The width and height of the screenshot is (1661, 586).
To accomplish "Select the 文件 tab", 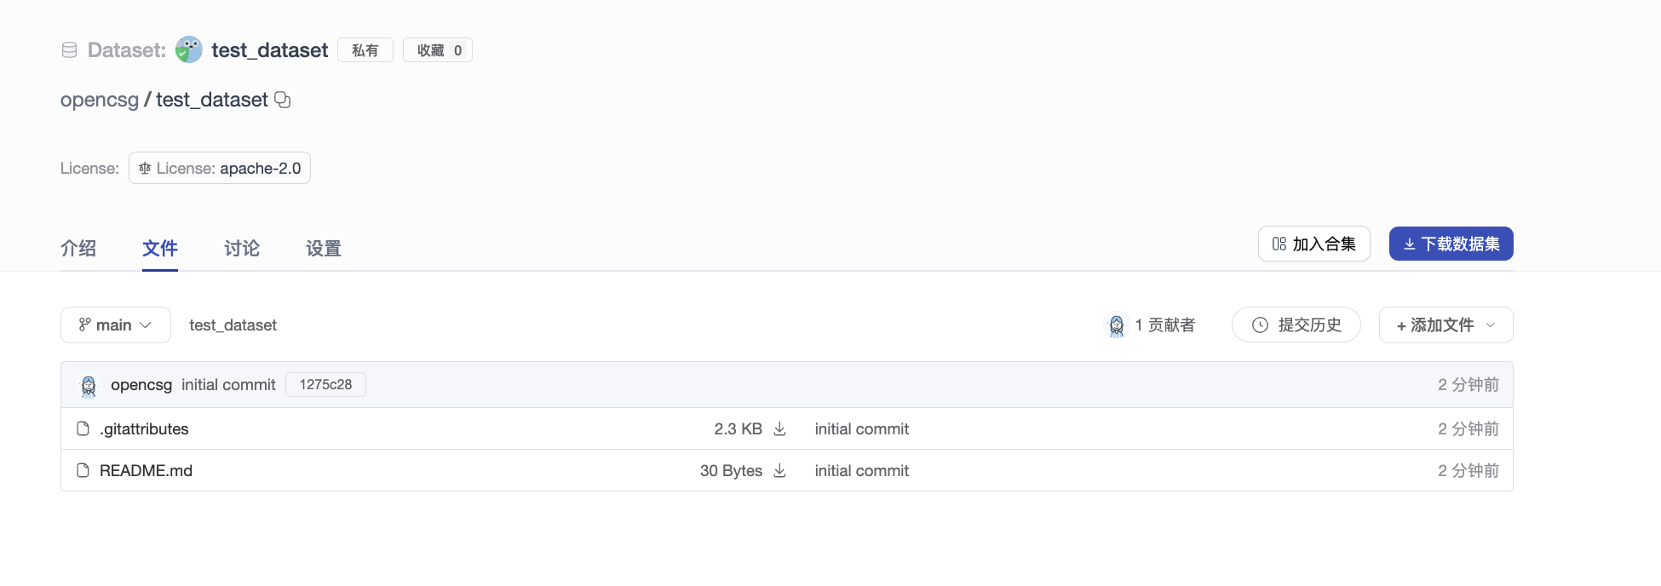I will pos(160,249).
